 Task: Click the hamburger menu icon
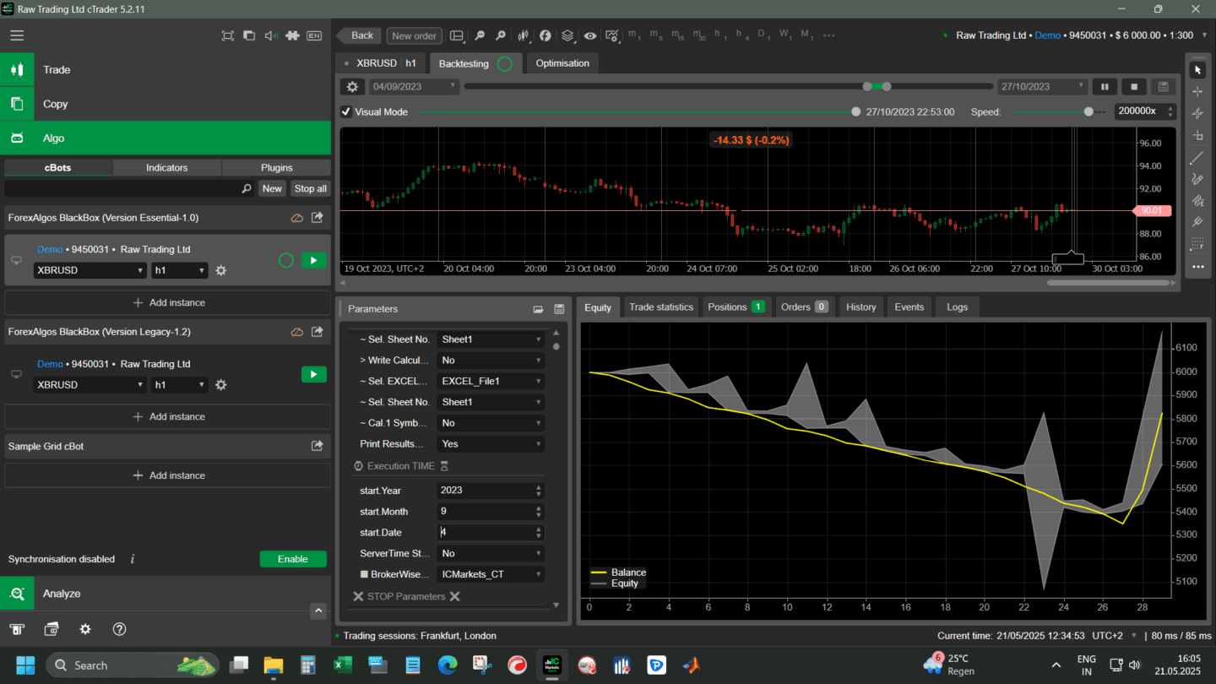(x=17, y=35)
